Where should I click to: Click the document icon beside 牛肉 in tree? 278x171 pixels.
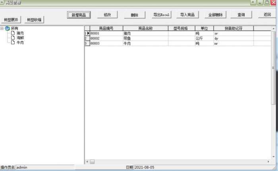pyautogui.click(x=13, y=42)
